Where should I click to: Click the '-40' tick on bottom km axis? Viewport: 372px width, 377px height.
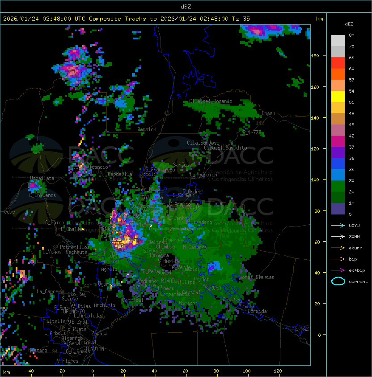click(x=30, y=371)
